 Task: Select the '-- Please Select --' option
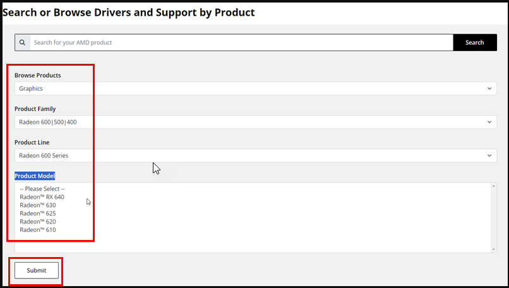point(42,189)
